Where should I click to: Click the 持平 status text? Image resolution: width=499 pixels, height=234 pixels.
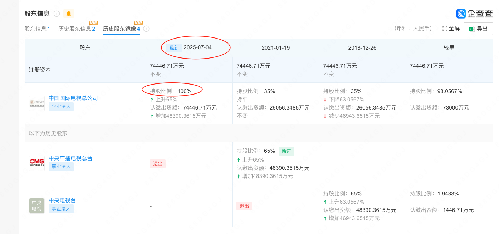point(242,99)
